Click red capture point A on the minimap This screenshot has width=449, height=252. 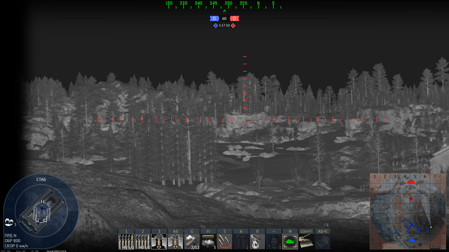point(411,198)
